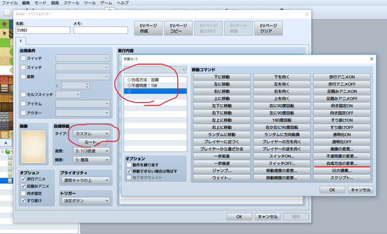The width and height of the screenshot is (387, 234).
Task: Click the ウェイト... command button
Action: point(222,178)
